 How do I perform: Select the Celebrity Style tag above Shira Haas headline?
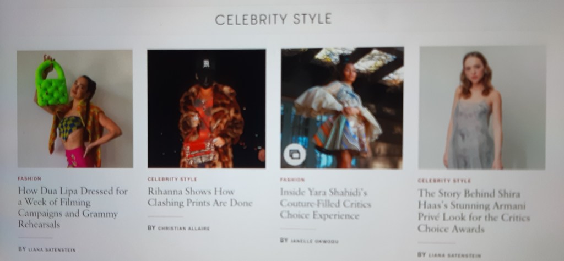coord(444,181)
